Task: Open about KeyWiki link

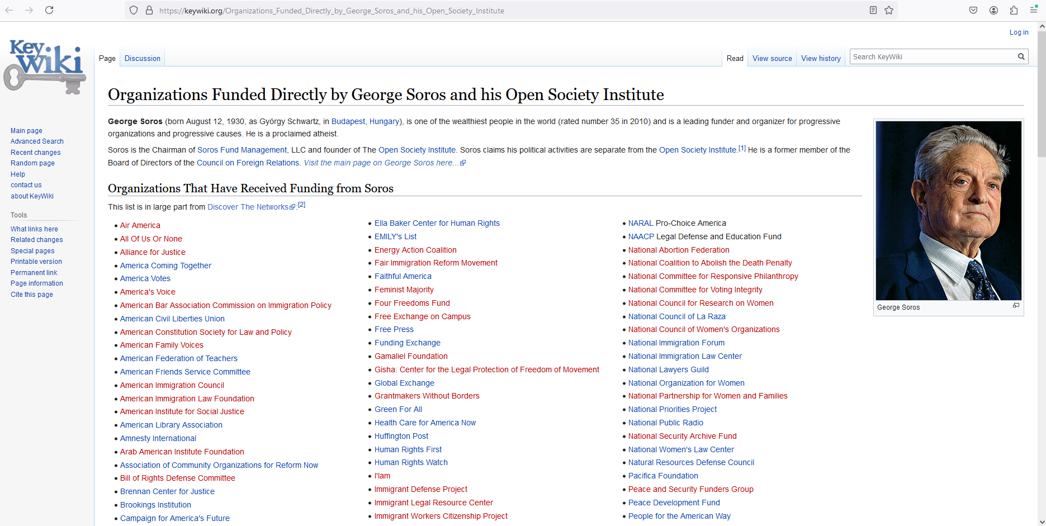Action: pyautogui.click(x=32, y=196)
